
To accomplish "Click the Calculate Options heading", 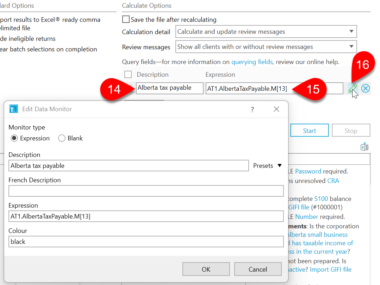I will (x=147, y=6).
